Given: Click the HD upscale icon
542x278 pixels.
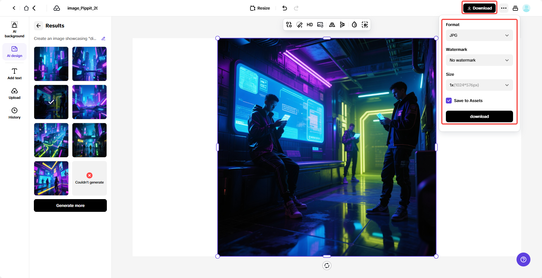Looking at the screenshot, I should (x=310, y=25).
